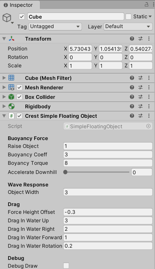Open the Layer dropdown showing Default
The image size is (155, 269).
pyautogui.click(x=128, y=27)
